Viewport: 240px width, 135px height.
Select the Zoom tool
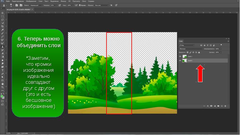pos(2,87)
